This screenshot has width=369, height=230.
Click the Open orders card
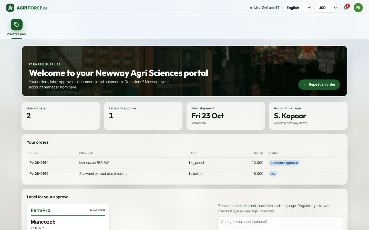[x=61, y=116]
